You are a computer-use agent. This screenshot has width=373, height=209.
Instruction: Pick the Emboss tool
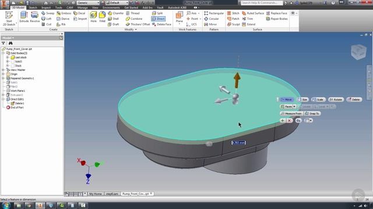(x=64, y=13)
